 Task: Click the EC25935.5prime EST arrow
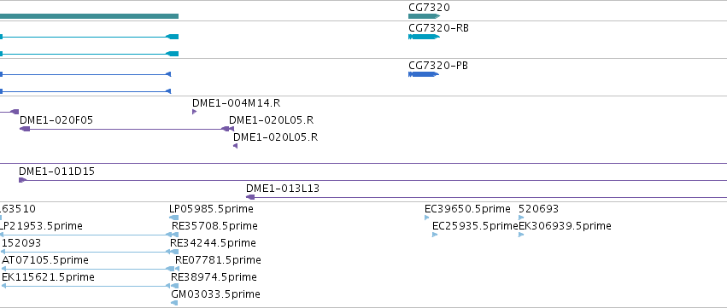(x=435, y=235)
